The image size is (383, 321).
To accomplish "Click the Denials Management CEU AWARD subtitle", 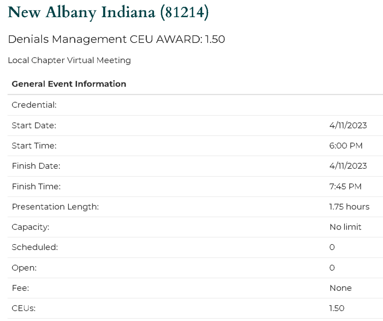I will point(116,39).
